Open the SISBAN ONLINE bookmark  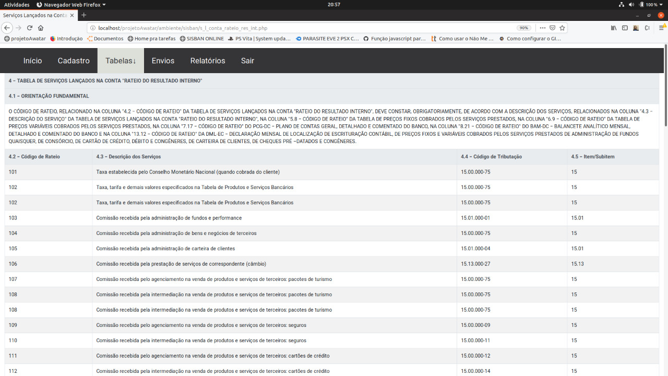click(x=201, y=39)
